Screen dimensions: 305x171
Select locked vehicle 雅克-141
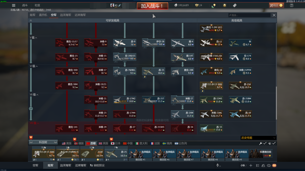(67, 128)
